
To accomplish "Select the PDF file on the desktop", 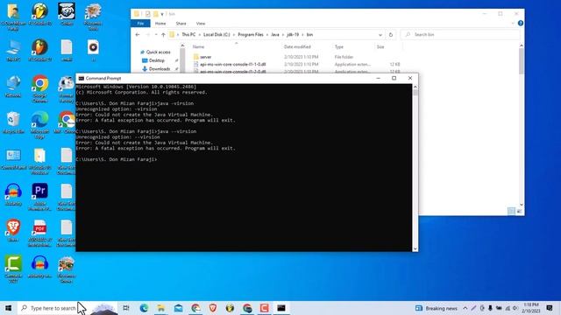I will 39,233.
